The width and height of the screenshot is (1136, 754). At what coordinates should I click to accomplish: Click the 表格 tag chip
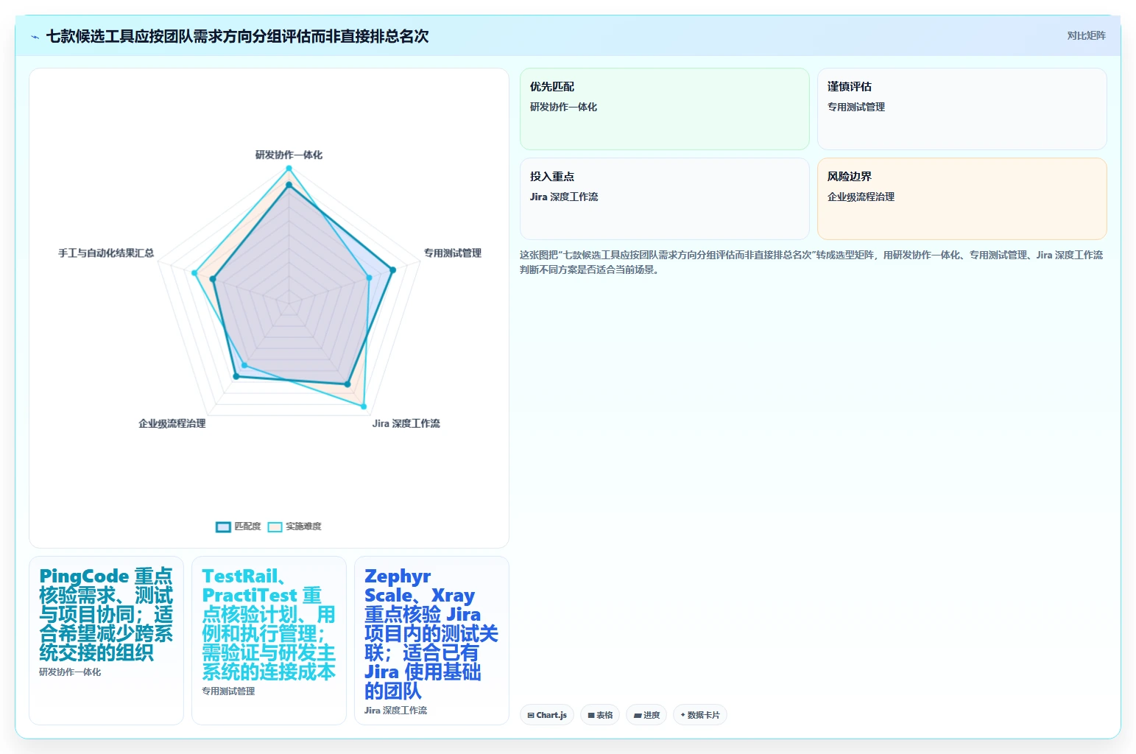point(600,715)
